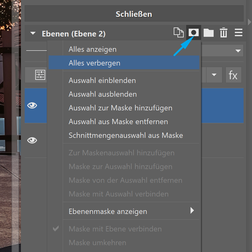Expand the Ebenenmaske anzeigen submenu
252x252 pixels.
(192, 211)
